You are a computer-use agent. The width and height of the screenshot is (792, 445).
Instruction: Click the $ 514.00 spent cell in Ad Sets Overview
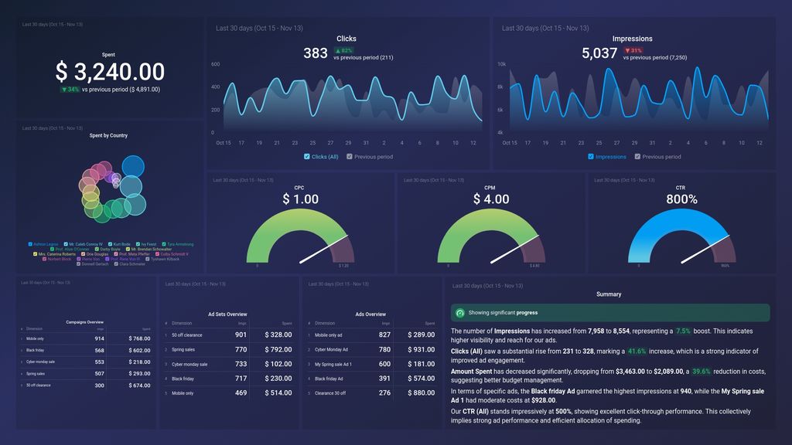click(278, 392)
